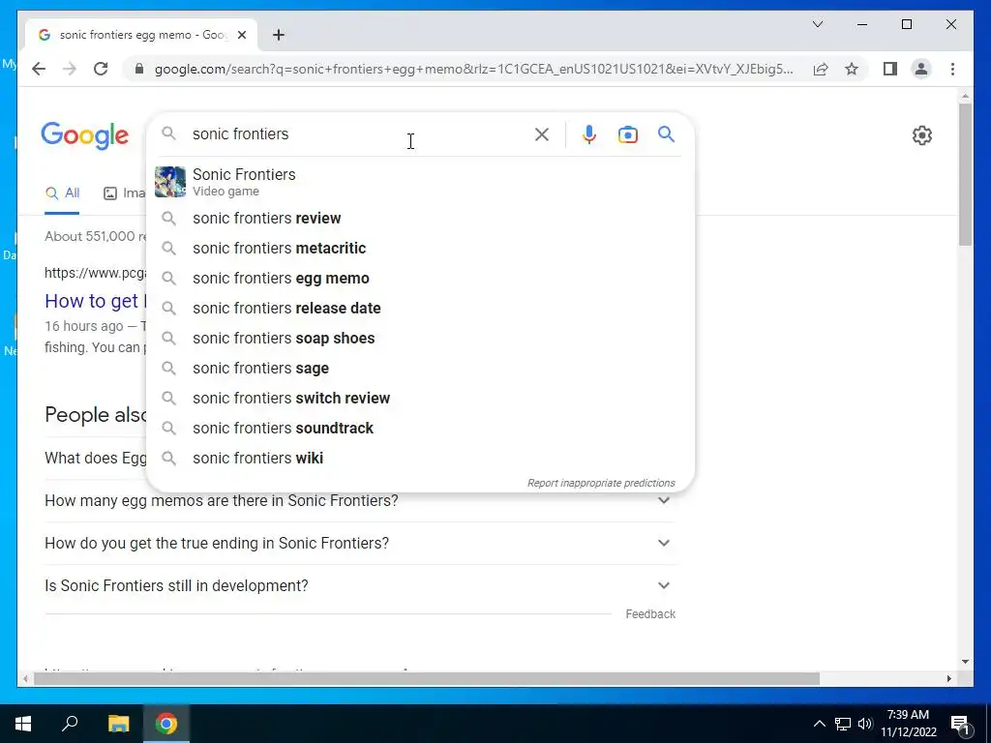Viewport: 991px width, 743px height.
Task: Switch to the All results tab
Action: (62, 193)
